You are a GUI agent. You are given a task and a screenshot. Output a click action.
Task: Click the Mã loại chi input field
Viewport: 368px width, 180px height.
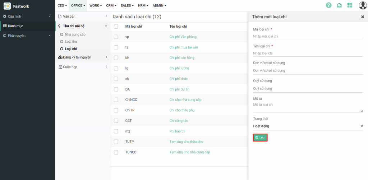[308, 36]
